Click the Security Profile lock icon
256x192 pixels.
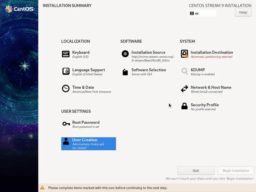tap(184, 106)
